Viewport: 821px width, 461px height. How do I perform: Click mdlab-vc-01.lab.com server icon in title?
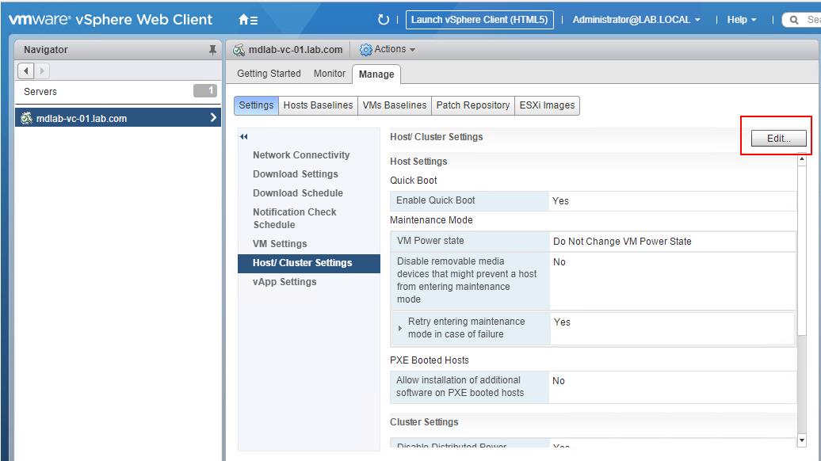click(239, 50)
